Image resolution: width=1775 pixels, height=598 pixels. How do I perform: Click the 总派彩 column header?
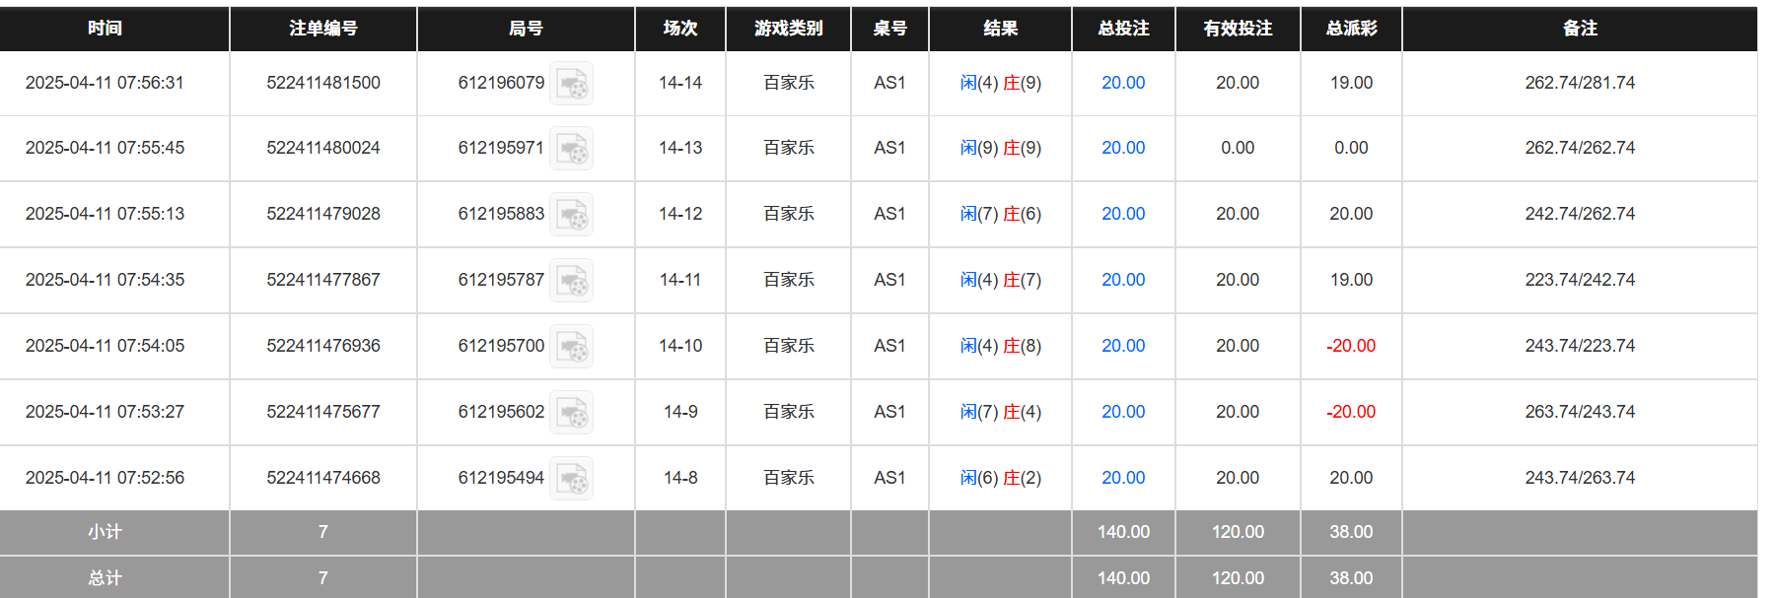(1350, 29)
